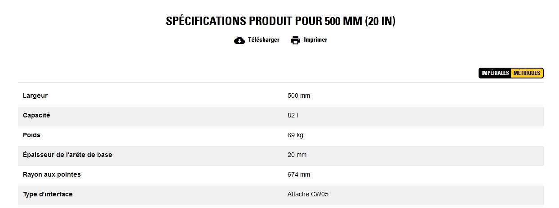Click the Capacité row label
Image resolution: width=559 pixels, height=208 pixels.
click(36, 115)
